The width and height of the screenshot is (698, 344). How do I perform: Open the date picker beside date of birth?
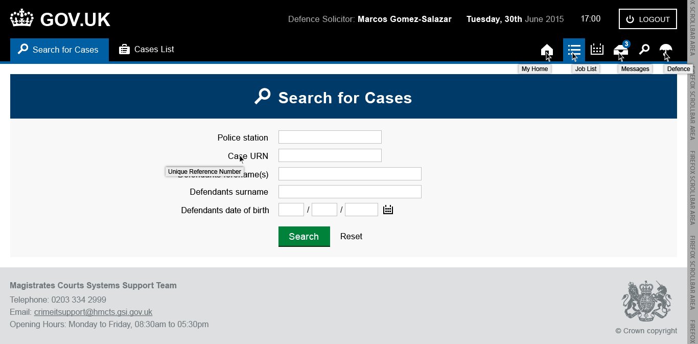click(x=388, y=209)
